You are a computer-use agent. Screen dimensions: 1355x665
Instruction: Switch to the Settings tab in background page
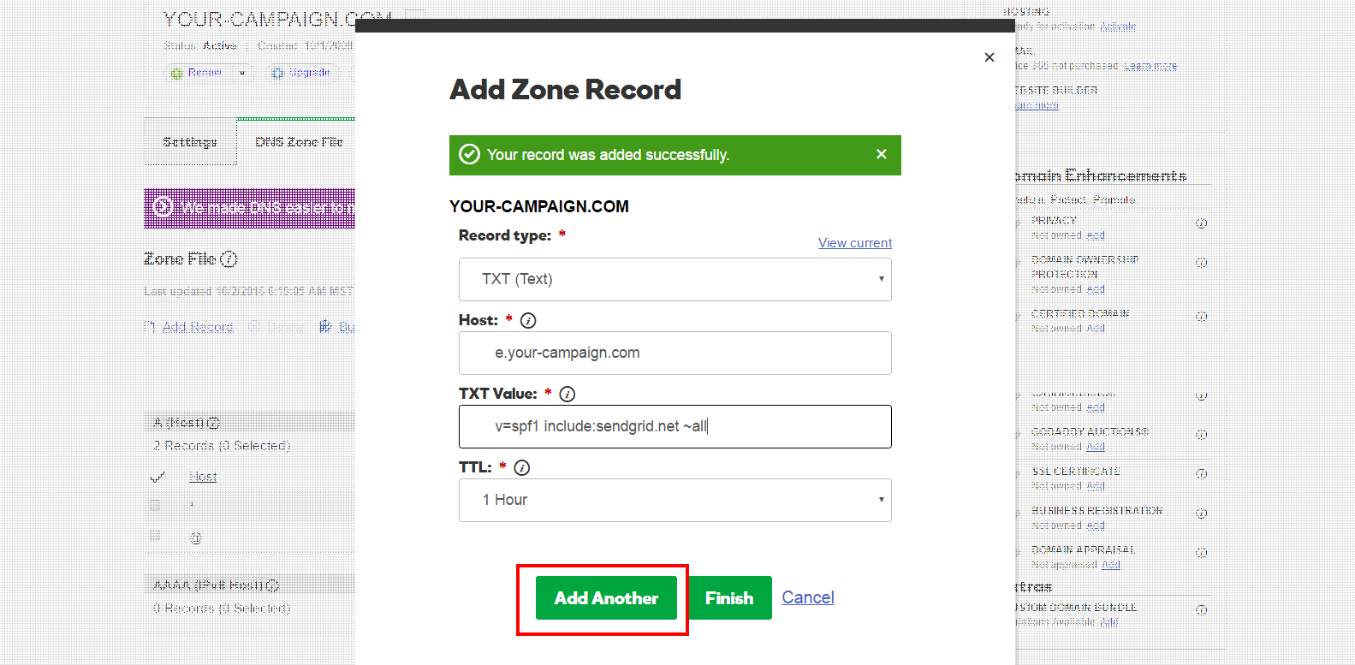tap(190, 142)
